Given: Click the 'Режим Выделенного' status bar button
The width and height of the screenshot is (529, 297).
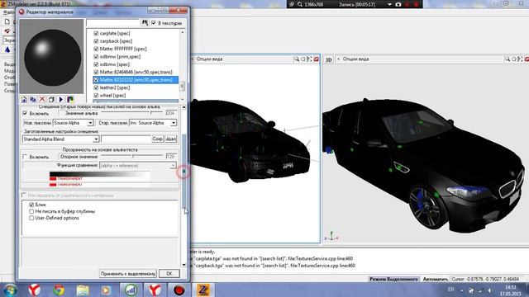Looking at the screenshot, I should [393, 279].
